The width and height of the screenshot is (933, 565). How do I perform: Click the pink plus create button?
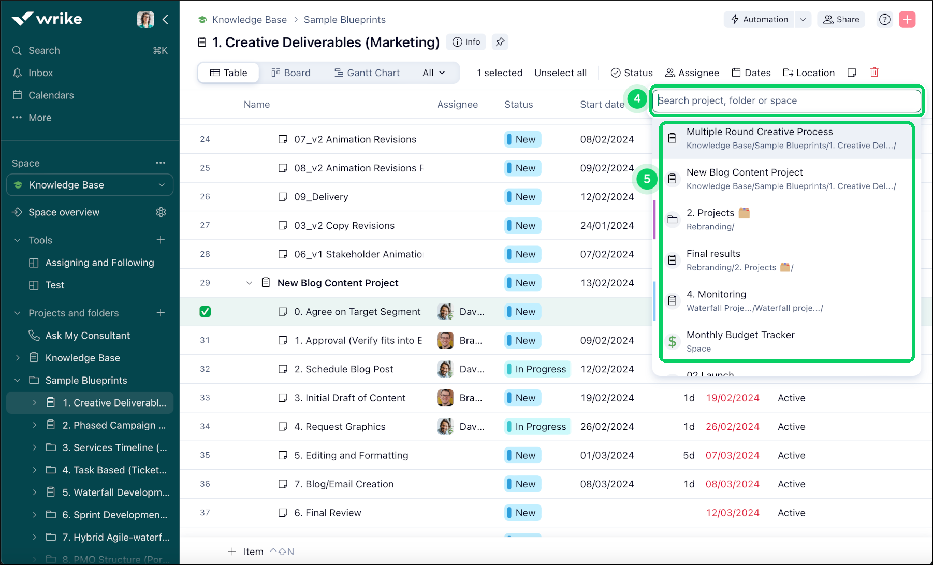click(907, 20)
